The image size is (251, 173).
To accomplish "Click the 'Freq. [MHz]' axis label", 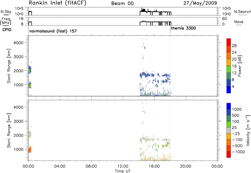I will pyautogui.click(x=6, y=21).
